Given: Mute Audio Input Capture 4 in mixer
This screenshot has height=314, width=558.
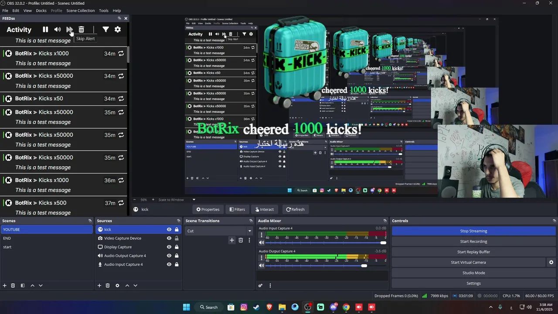Looking at the screenshot, I should tap(262, 242).
